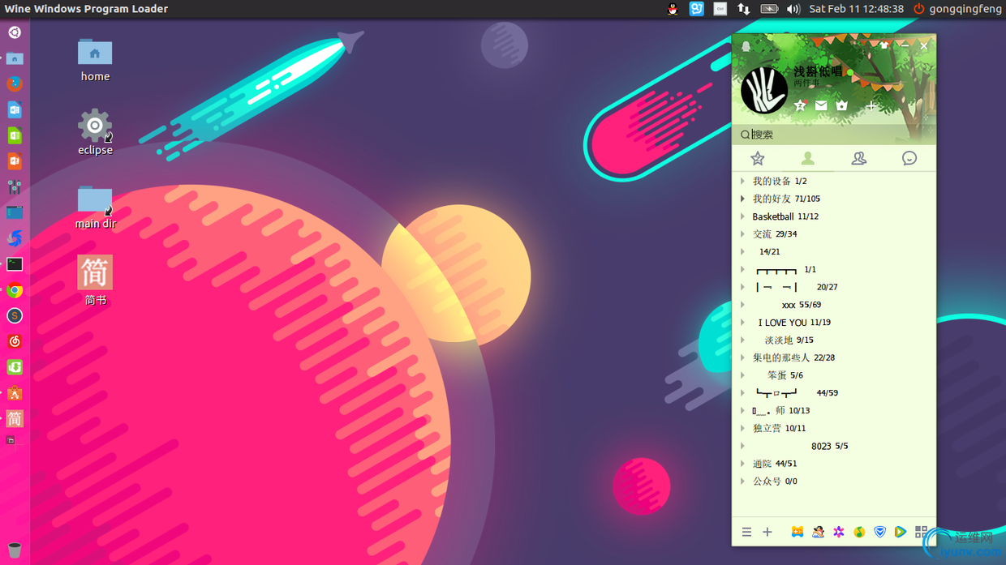Select the 8023 5/5 group row

click(834, 446)
